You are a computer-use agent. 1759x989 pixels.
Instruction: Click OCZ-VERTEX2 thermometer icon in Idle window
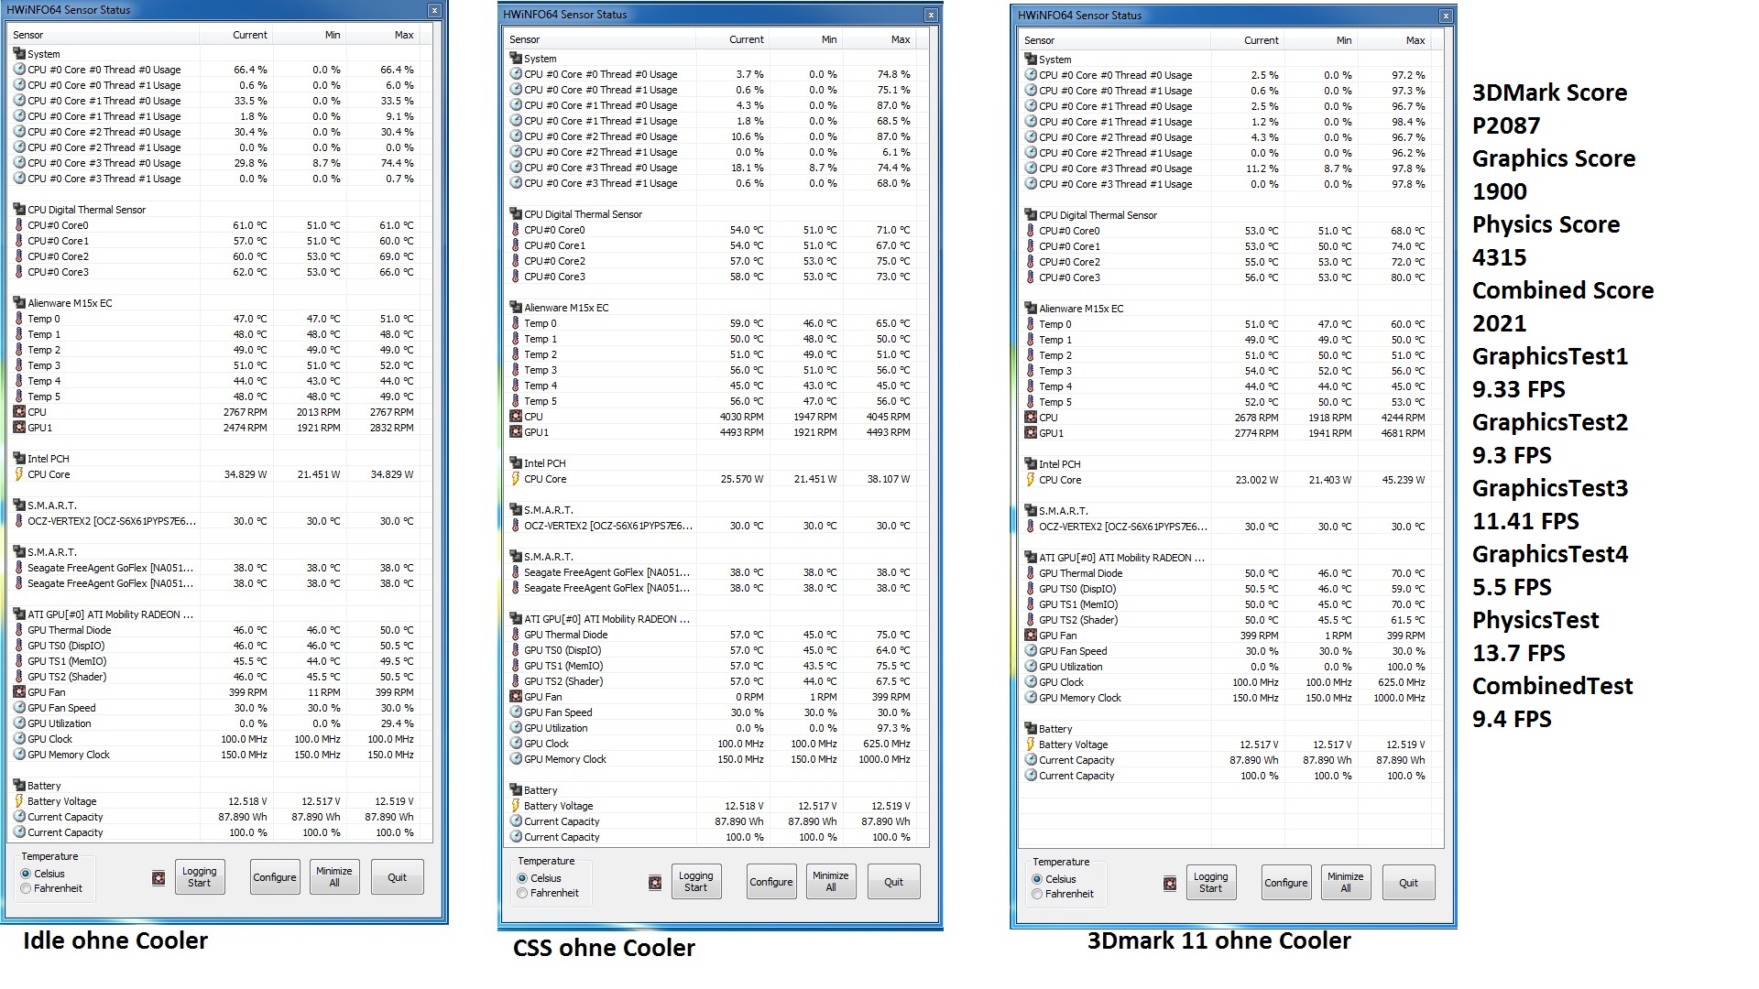(19, 521)
